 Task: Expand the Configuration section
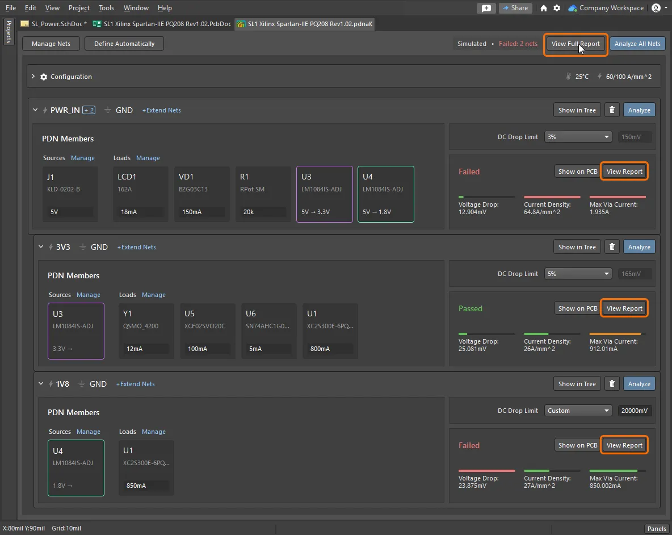(x=33, y=77)
